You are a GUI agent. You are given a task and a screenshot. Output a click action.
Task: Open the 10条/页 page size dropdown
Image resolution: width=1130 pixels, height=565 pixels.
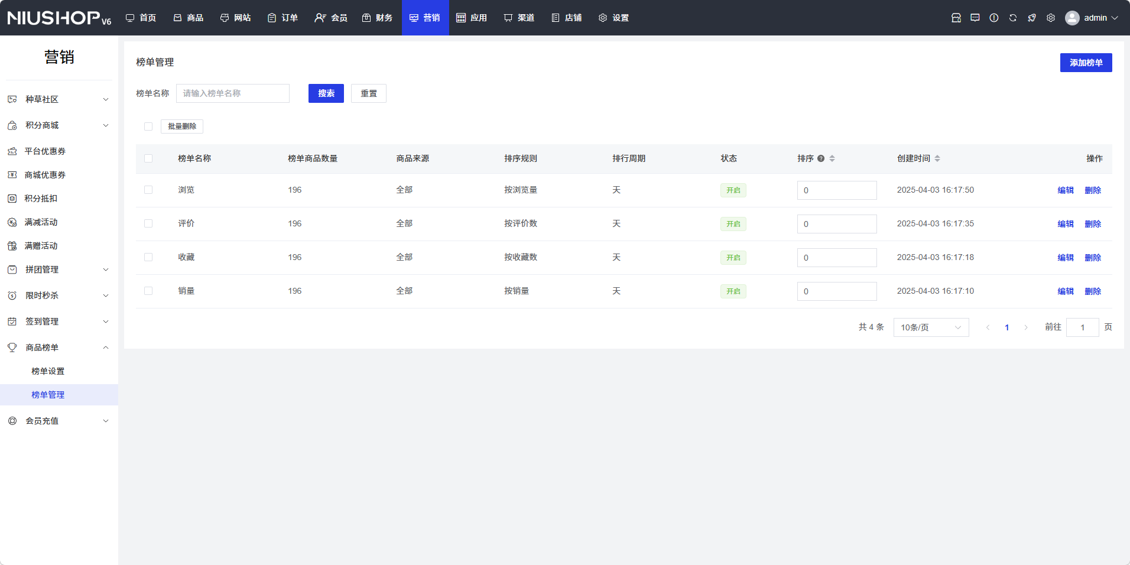930,327
